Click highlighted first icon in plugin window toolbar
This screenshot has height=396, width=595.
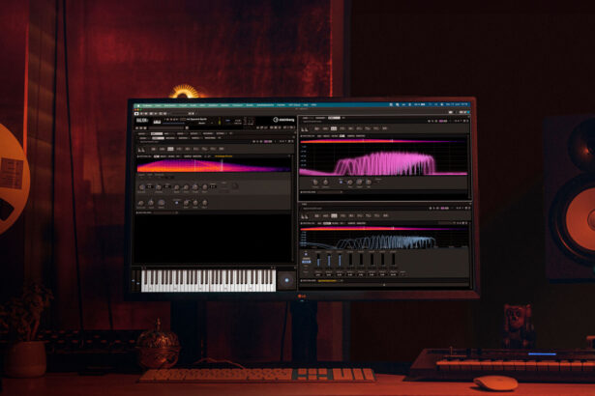136,113
